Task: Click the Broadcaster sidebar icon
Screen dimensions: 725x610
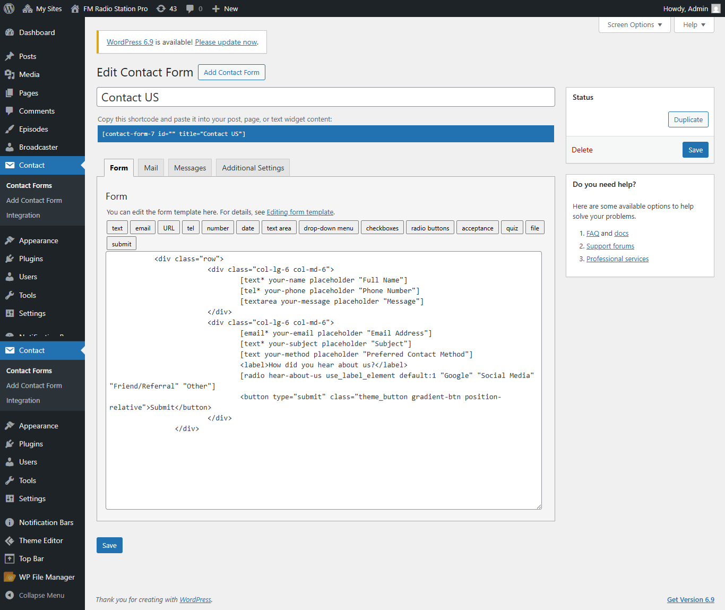Action: [x=10, y=147]
